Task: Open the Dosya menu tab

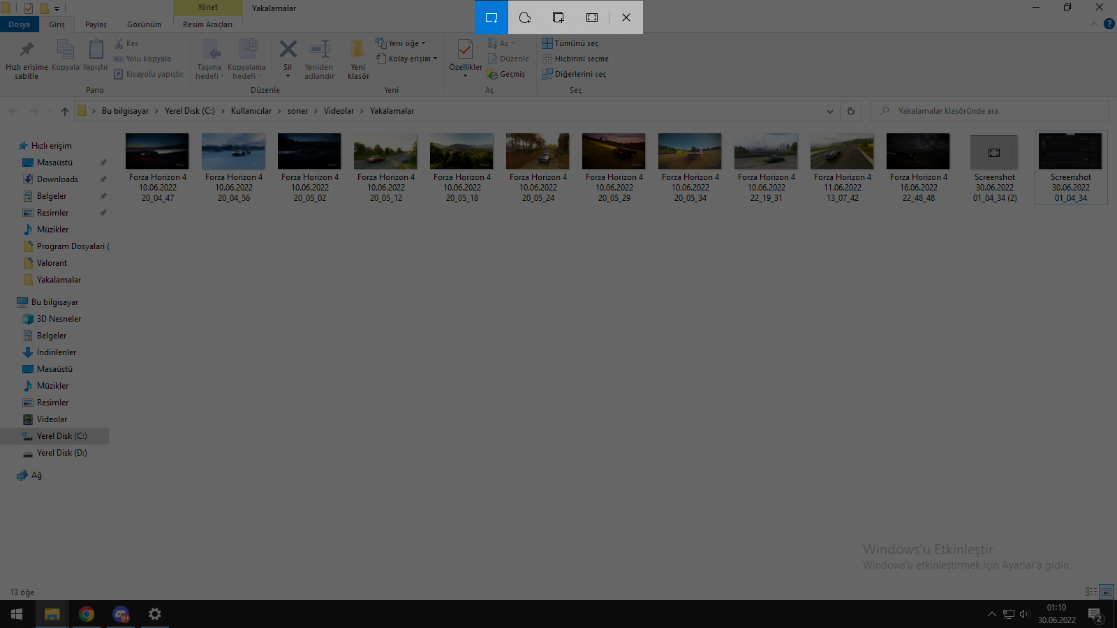Action: [x=20, y=24]
